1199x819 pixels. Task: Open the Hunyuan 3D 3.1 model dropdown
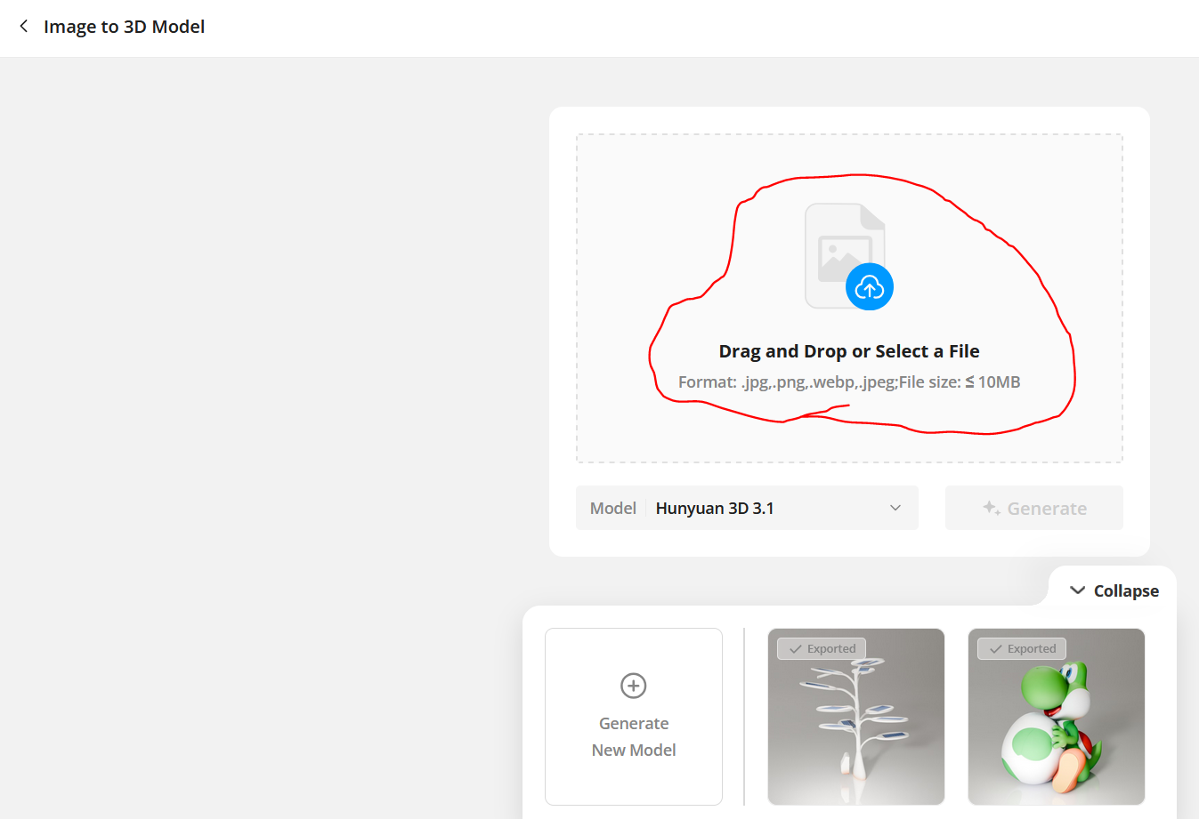pyautogui.click(x=747, y=508)
